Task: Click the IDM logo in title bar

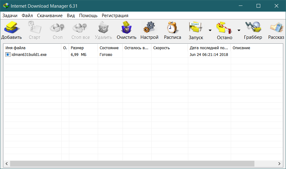Action: 6,6
